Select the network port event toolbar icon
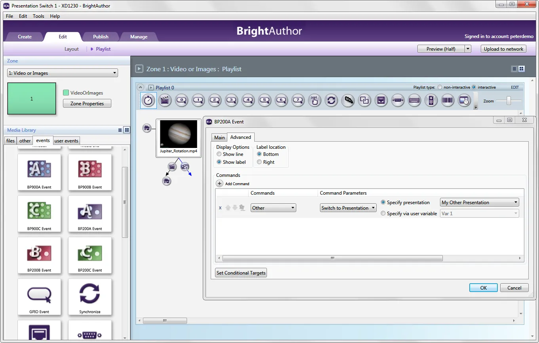Image resolution: width=539 pixels, height=343 pixels. (x=381, y=100)
